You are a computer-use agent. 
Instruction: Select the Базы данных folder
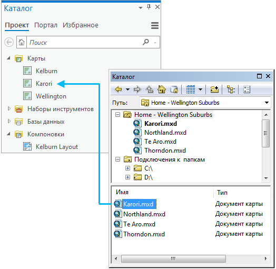[x=46, y=122]
